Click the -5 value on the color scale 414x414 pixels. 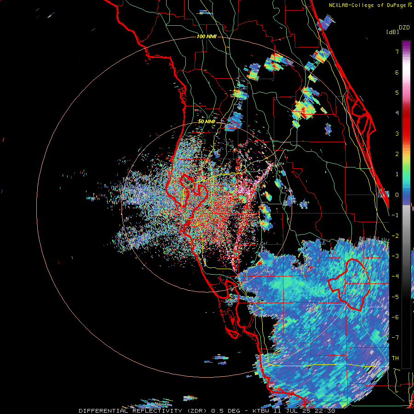coord(395,297)
